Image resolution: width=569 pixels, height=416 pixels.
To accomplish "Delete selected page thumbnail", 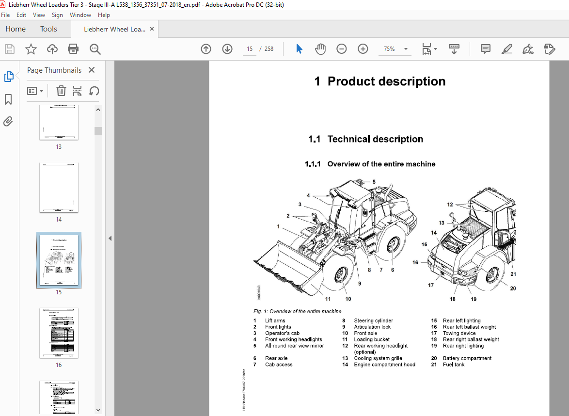I will (x=61, y=91).
